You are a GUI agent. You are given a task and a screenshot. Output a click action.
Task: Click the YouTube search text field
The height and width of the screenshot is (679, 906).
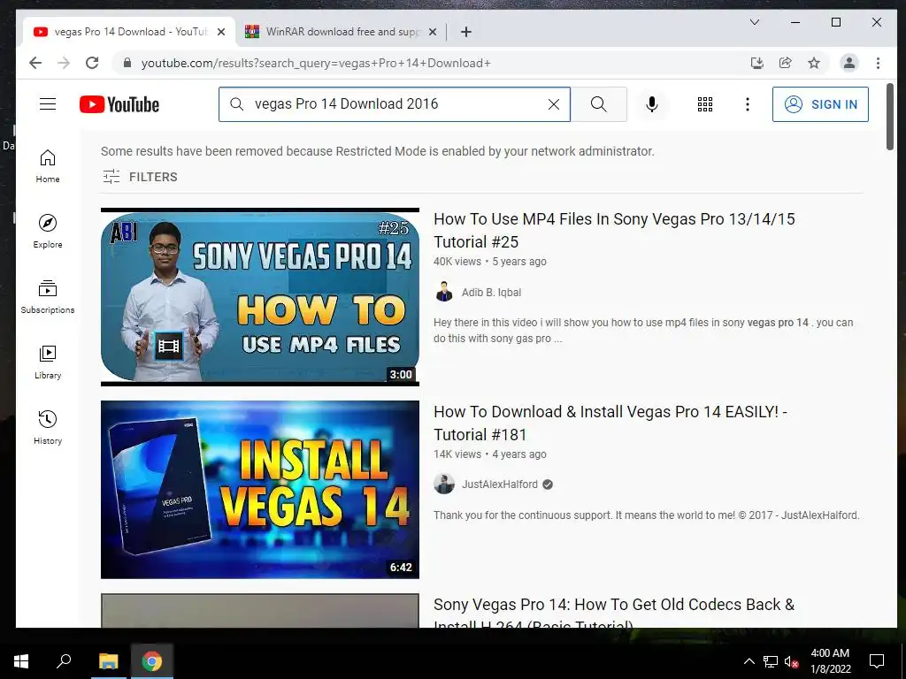pyautogui.click(x=394, y=104)
